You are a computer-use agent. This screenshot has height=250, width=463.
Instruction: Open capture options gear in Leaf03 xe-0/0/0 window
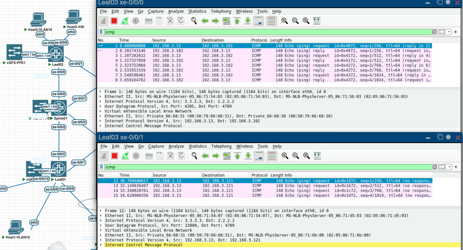click(136, 21)
